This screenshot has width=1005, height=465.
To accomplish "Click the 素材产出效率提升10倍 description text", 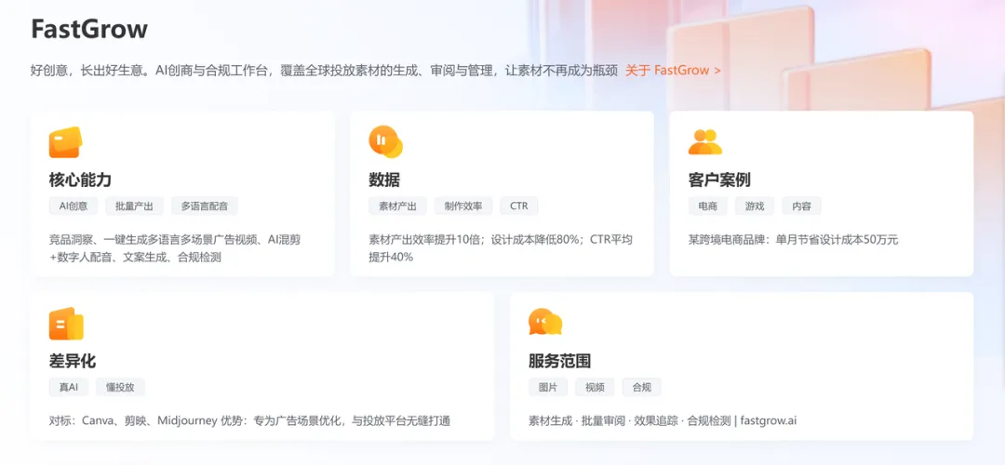I will pyautogui.click(x=501, y=248).
